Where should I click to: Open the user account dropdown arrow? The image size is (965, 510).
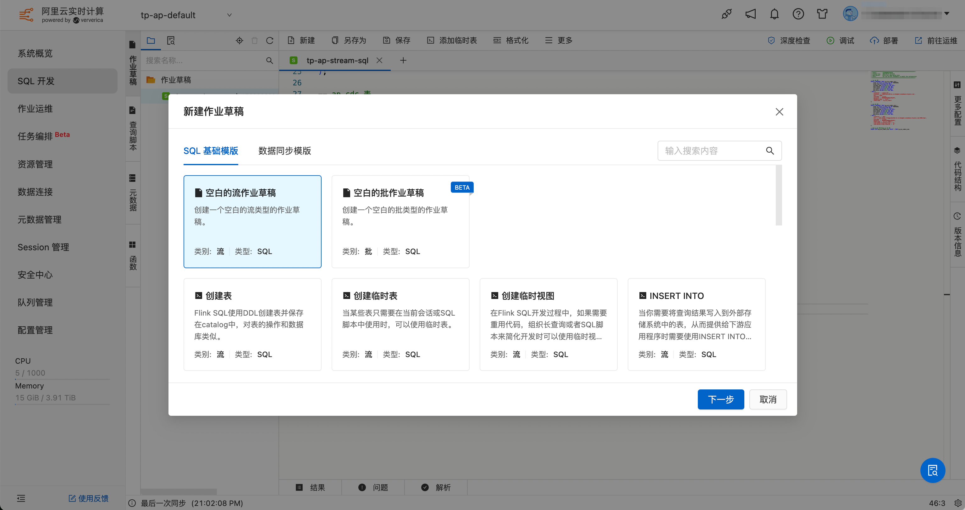[x=947, y=14]
